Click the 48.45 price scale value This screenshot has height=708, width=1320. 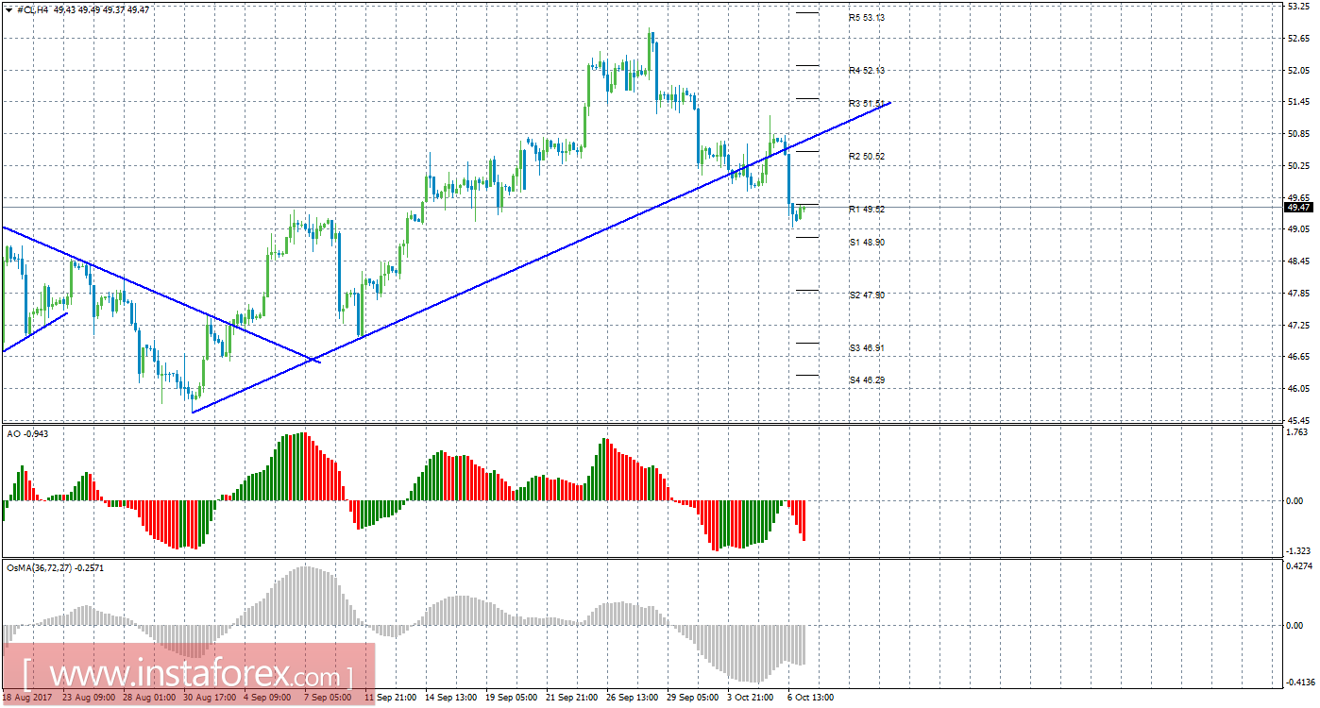point(1299,261)
